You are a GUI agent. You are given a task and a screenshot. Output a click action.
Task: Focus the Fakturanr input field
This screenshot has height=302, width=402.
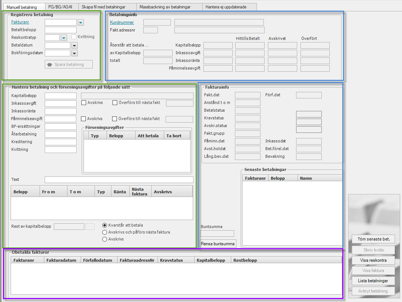[x=60, y=22]
